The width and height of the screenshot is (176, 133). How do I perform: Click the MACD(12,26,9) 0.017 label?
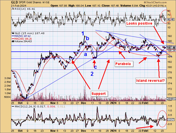30,106
